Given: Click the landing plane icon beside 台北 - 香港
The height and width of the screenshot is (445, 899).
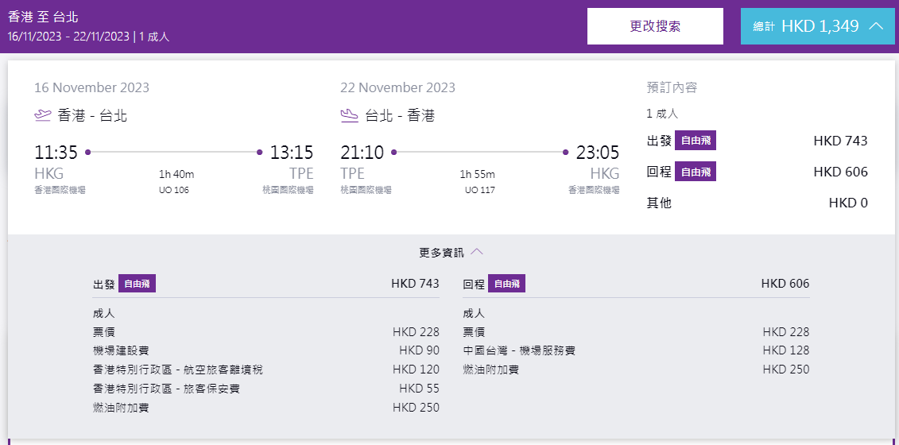Looking at the screenshot, I should [x=349, y=116].
